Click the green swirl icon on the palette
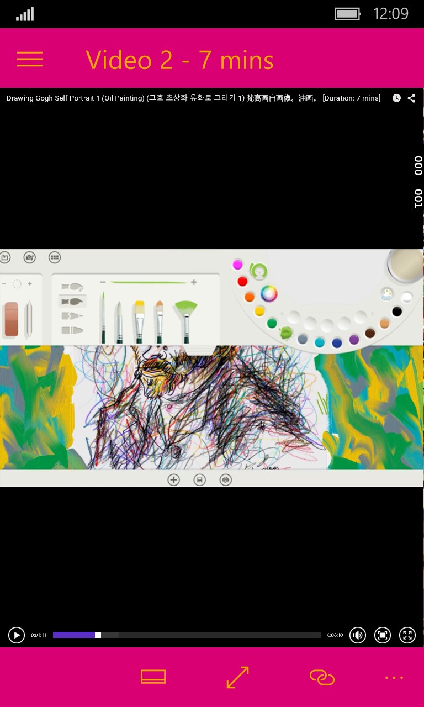Viewport: 424px width, 707px height. pyautogui.click(x=258, y=271)
